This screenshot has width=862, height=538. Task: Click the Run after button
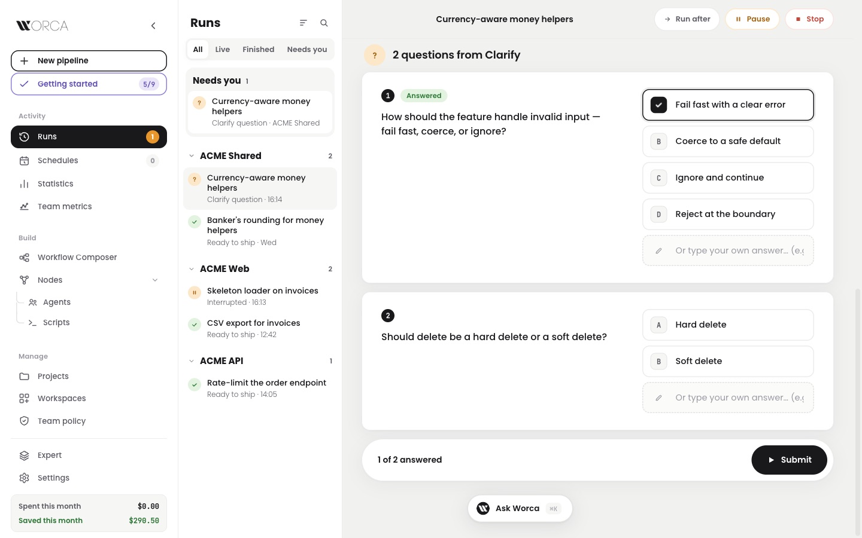(x=687, y=19)
